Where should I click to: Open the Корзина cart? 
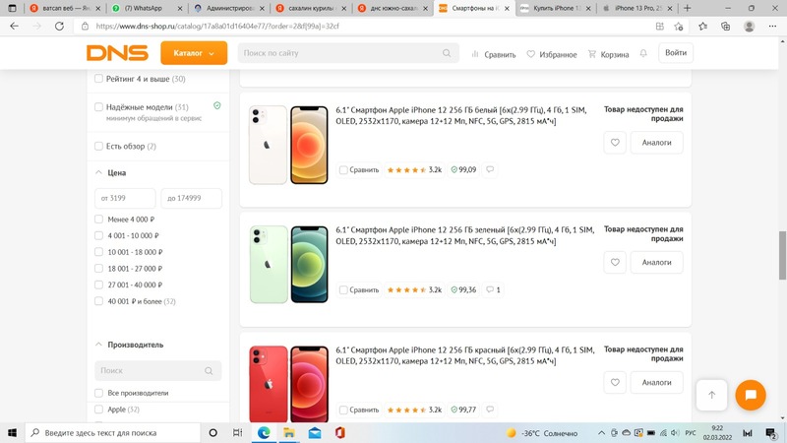[608, 54]
